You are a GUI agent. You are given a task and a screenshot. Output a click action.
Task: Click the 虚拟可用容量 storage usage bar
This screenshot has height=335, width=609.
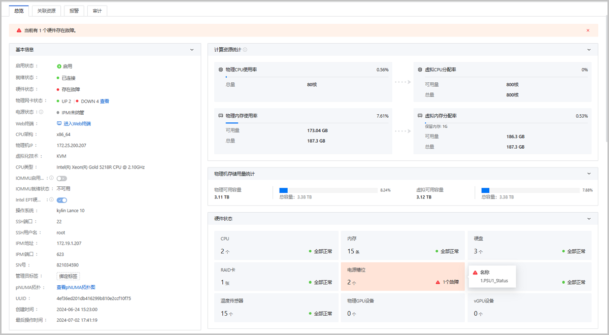point(530,190)
